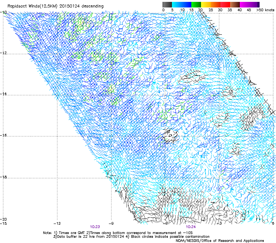Click the '10:24' swath time label
Viewport: 276px width, 243px height.
click(191, 227)
